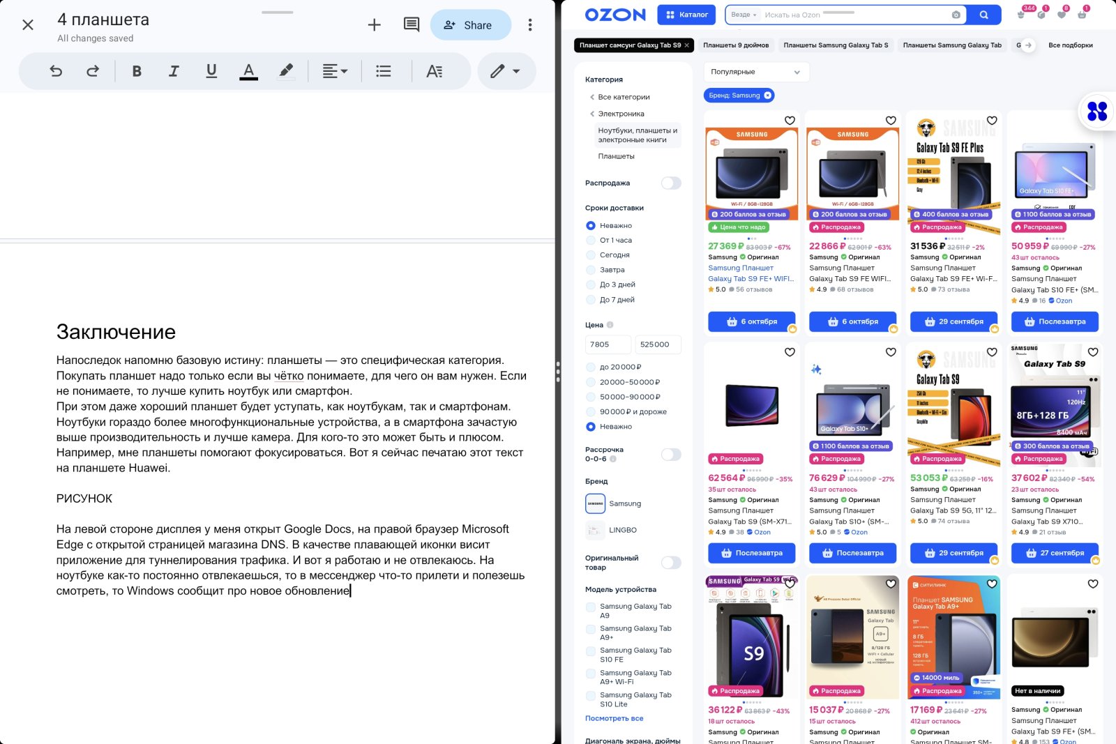Check 'Samsung Galaxy Tab S10 FE' model filter

click(x=591, y=651)
